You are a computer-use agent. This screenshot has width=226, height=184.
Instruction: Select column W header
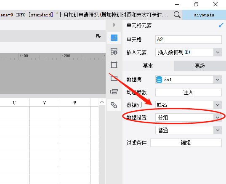tap(75, 103)
